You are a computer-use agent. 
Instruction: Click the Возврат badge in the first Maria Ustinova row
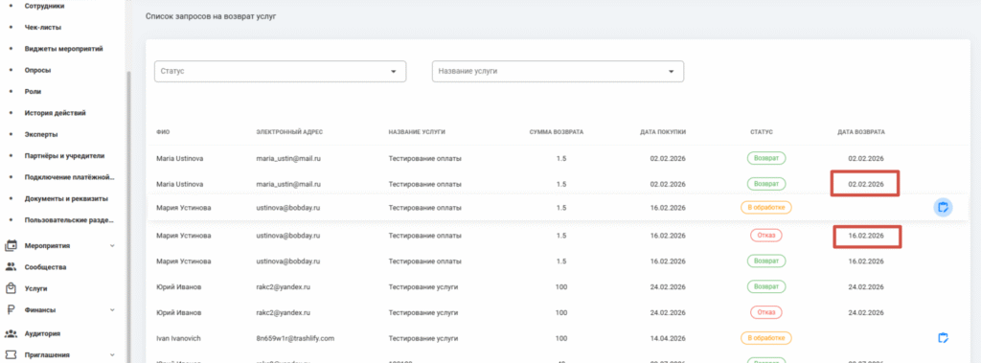(x=766, y=158)
